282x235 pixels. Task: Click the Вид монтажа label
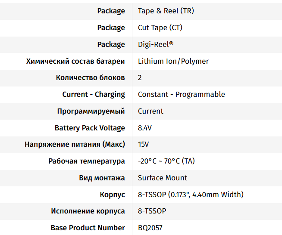102,178
